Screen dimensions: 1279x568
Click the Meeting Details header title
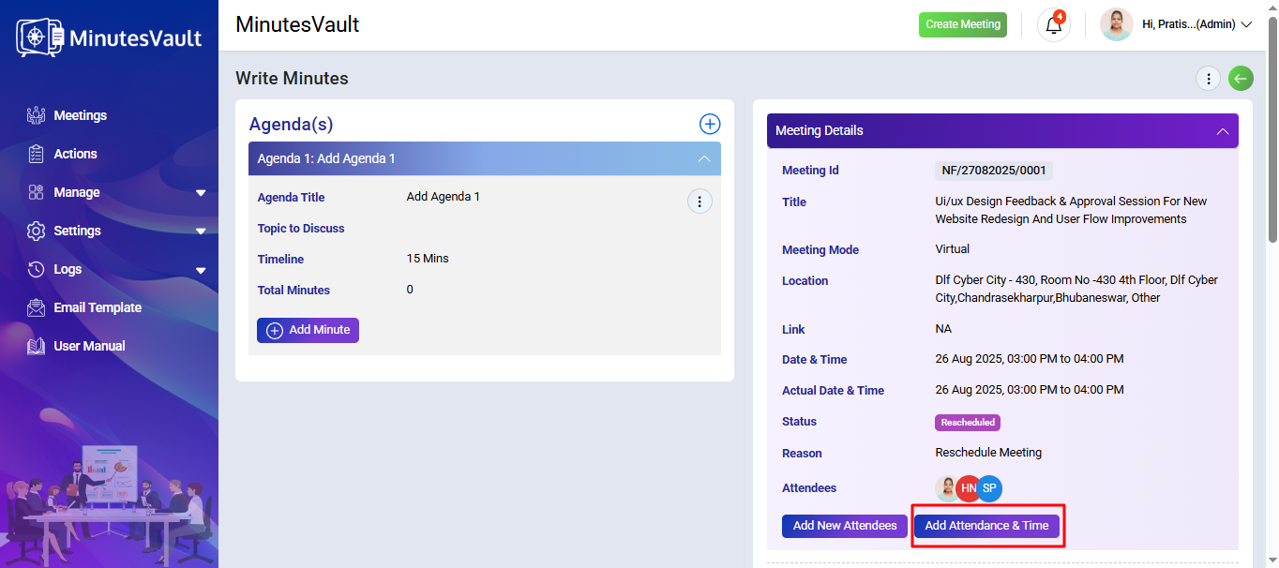tap(820, 131)
